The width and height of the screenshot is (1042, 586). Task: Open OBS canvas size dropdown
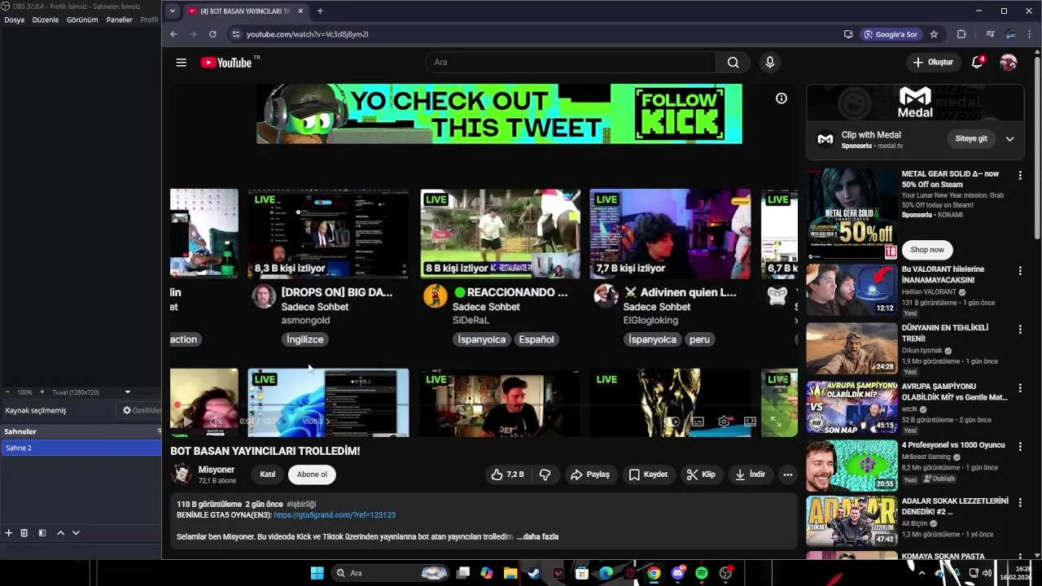tap(127, 392)
